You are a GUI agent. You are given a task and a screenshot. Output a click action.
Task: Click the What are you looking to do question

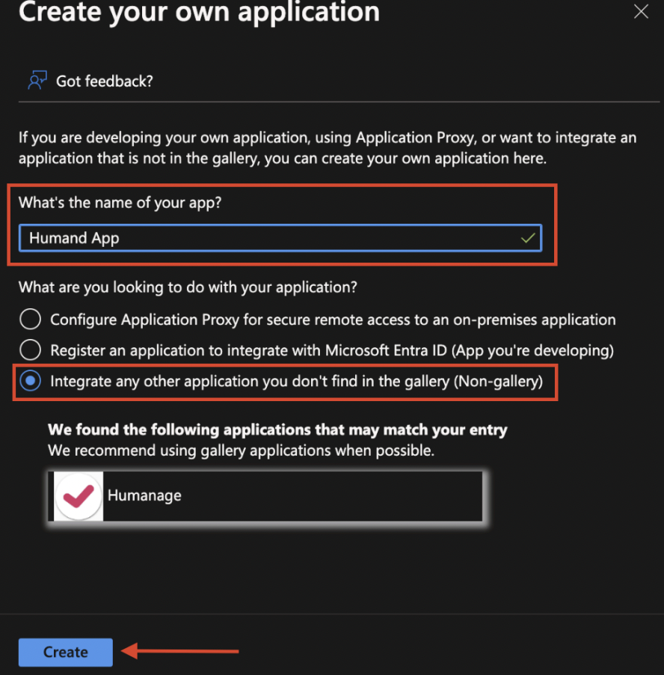188,287
